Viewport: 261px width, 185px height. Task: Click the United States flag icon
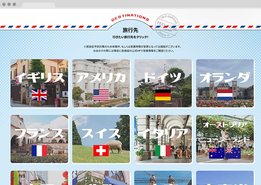pos(101,95)
